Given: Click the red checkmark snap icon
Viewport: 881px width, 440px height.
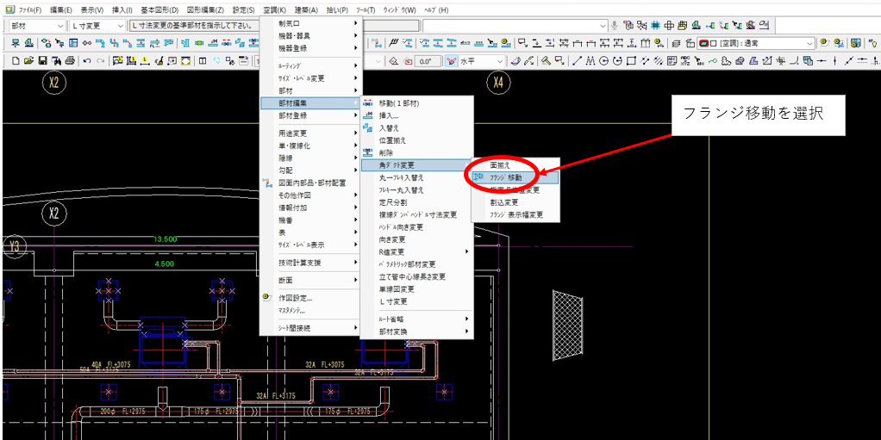Looking at the screenshot, I should pyautogui.click(x=451, y=60).
